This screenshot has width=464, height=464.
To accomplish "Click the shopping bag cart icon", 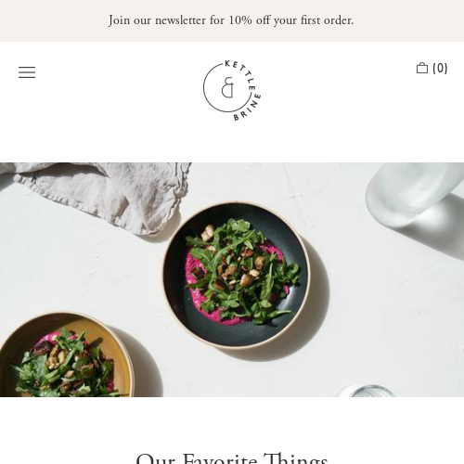I will tap(422, 68).
